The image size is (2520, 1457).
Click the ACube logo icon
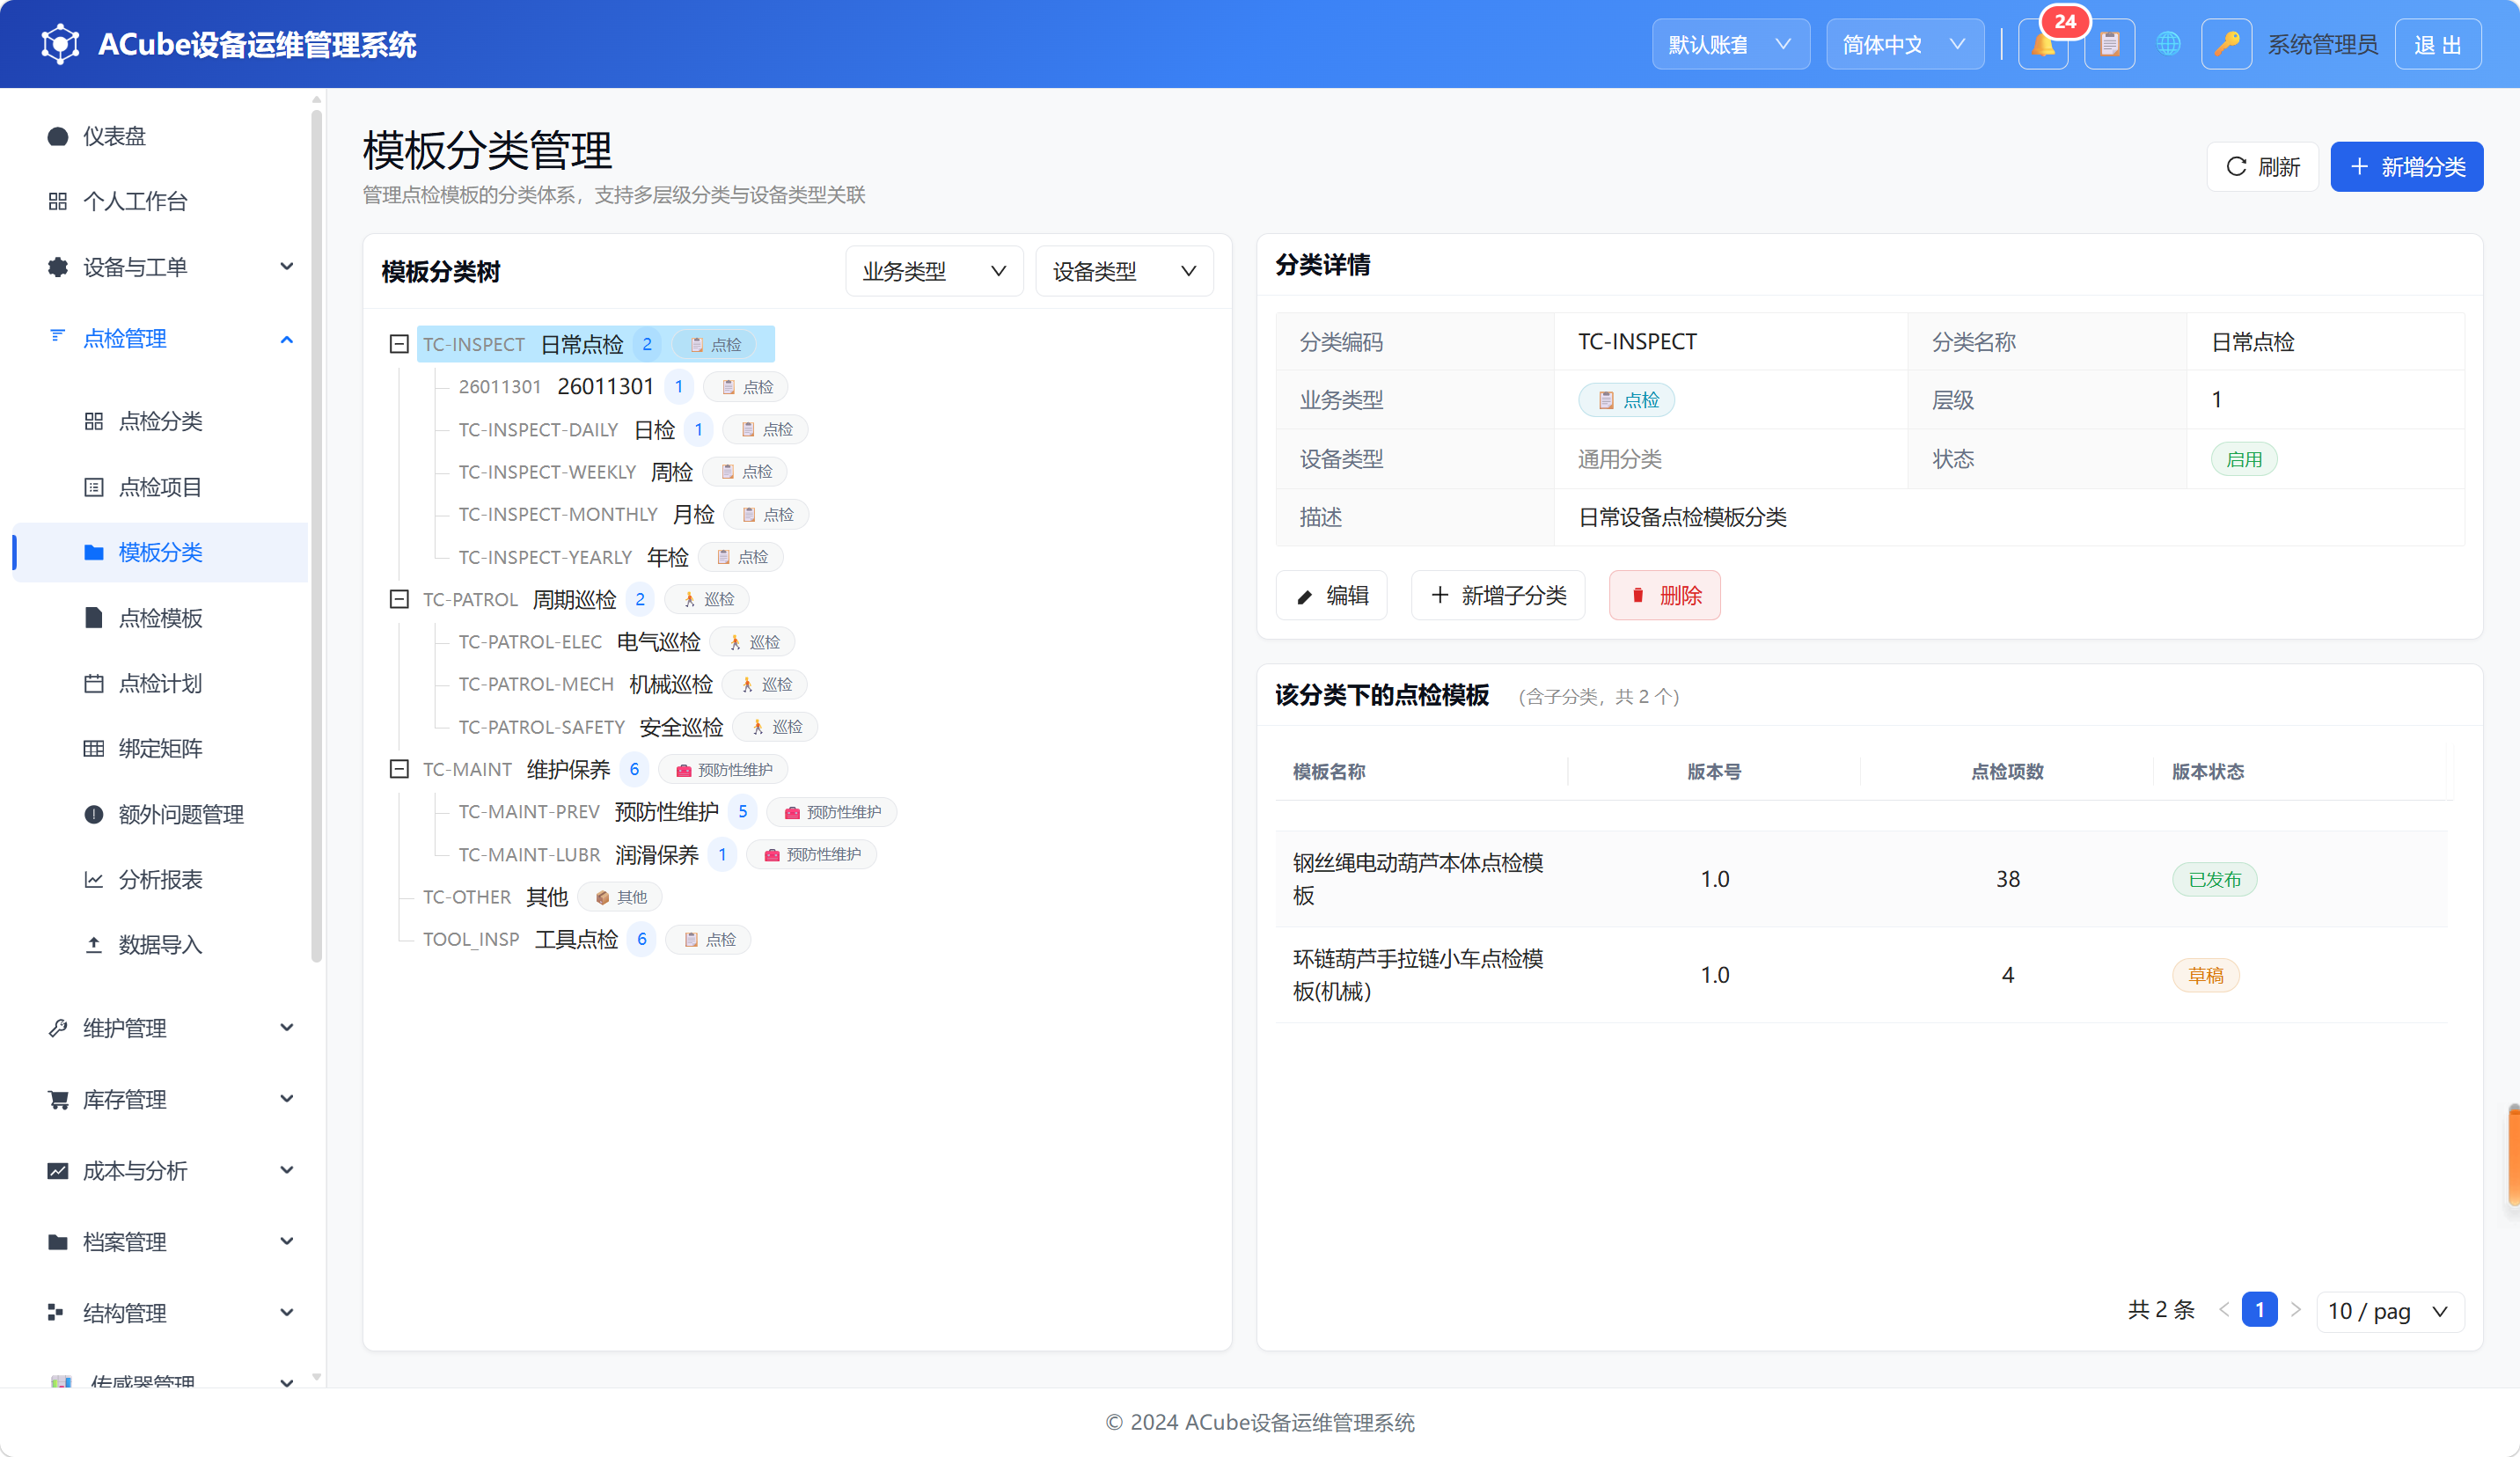60,45
